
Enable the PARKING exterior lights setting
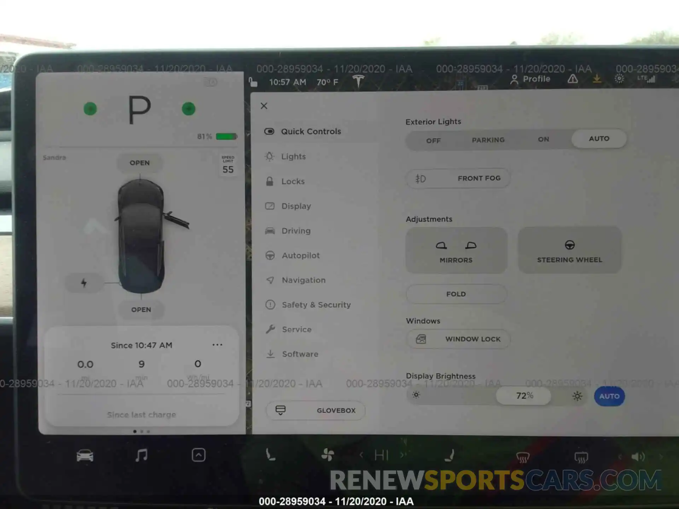(487, 140)
